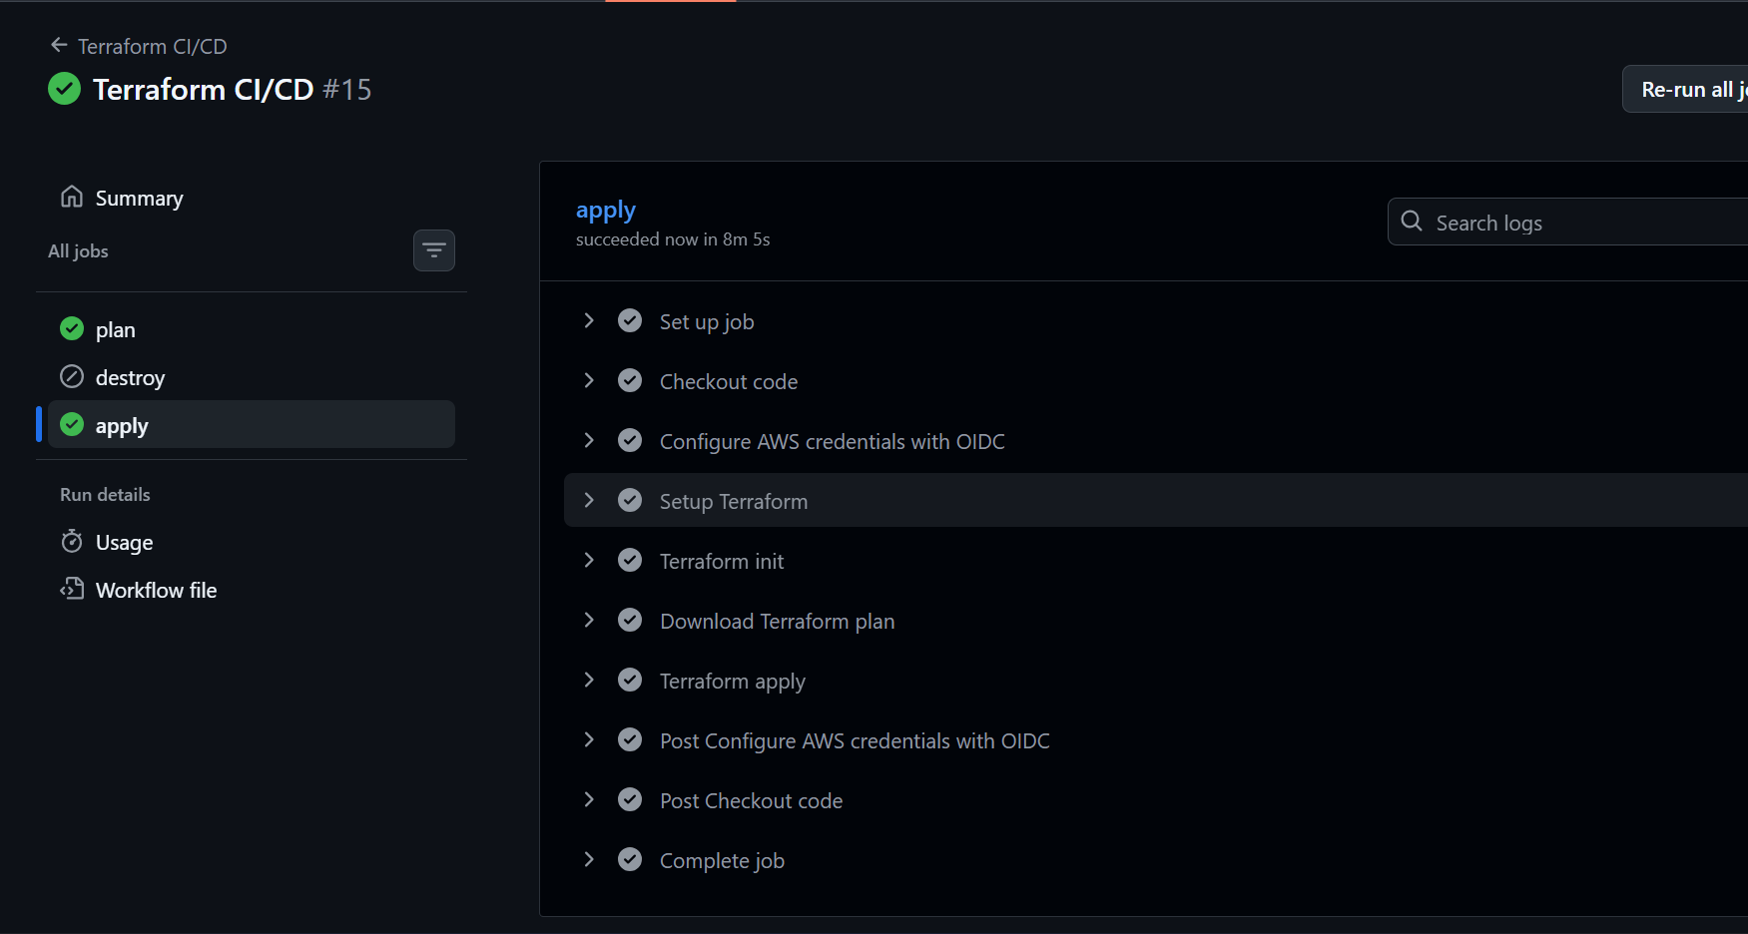Click the 'succeeded now in 8m 5s' text
Screen dimensions: 1748x934
(673, 239)
